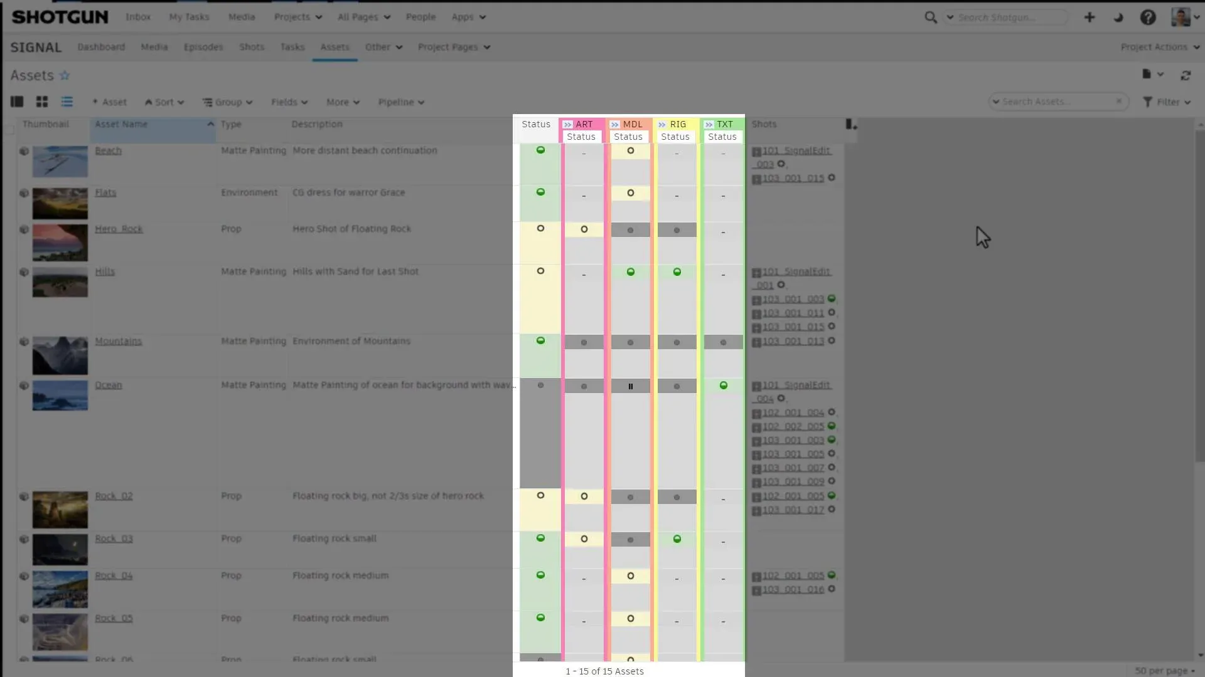Open the Project Actions dropdown
Screen dimensions: 1205x677
(x=1160, y=47)
